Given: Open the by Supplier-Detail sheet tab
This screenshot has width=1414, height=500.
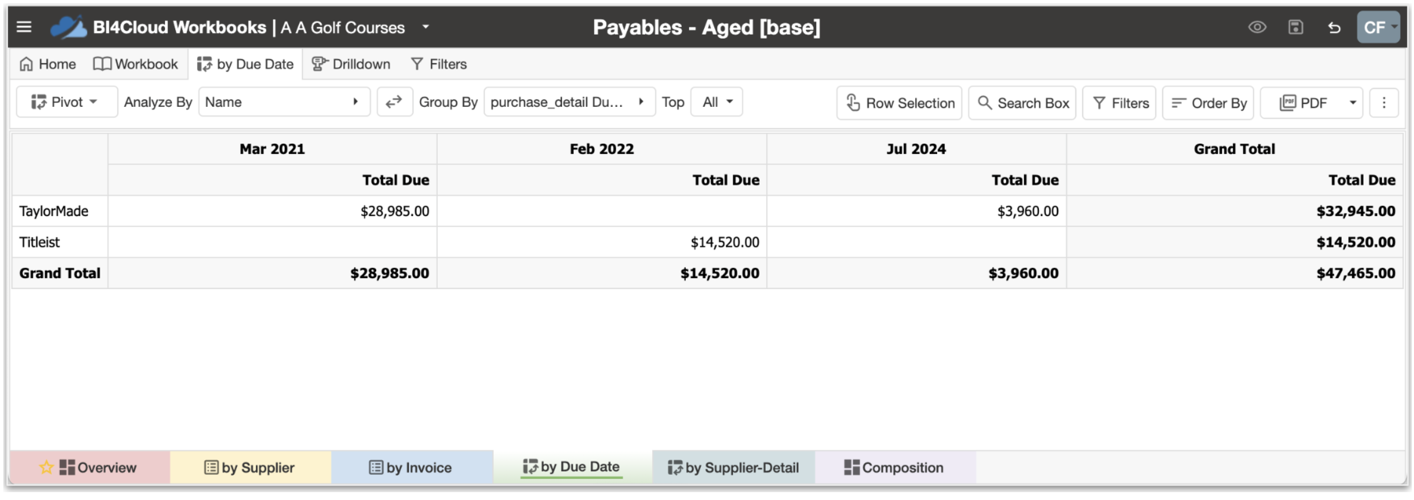Looking at the screenshot, I should coord(733,468).
